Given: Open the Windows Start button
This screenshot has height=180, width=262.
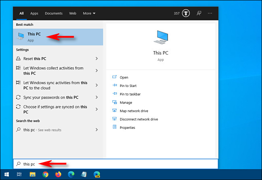Looking at the screenshot, I should 6,174.
